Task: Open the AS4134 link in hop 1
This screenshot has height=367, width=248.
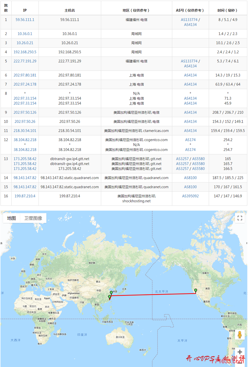Action: 190,24
